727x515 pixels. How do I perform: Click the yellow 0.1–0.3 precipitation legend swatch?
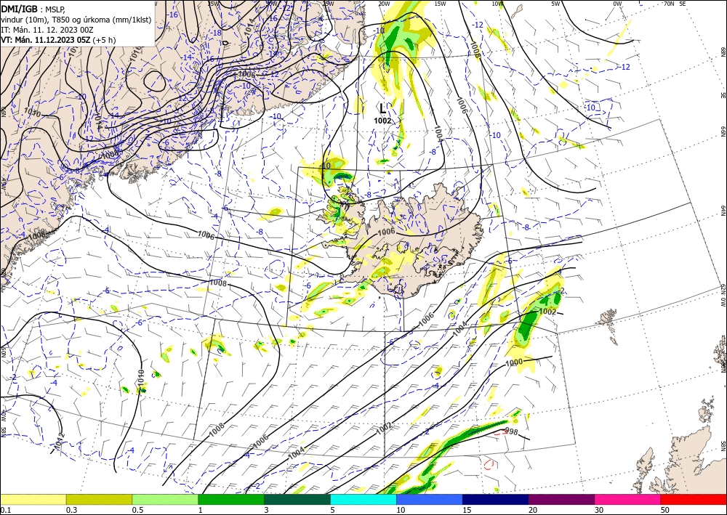[x=33, y=499]
